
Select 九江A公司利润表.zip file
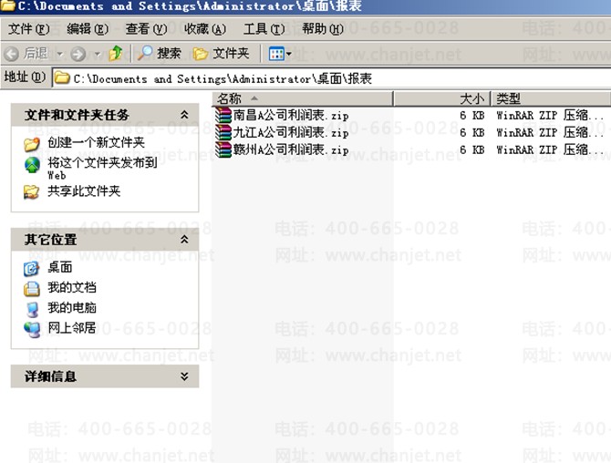click(x=290, y=133)
